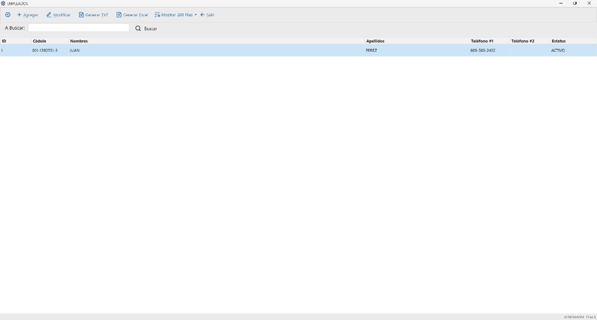Sort by the Estatus column header

click(x=574, y=41)
